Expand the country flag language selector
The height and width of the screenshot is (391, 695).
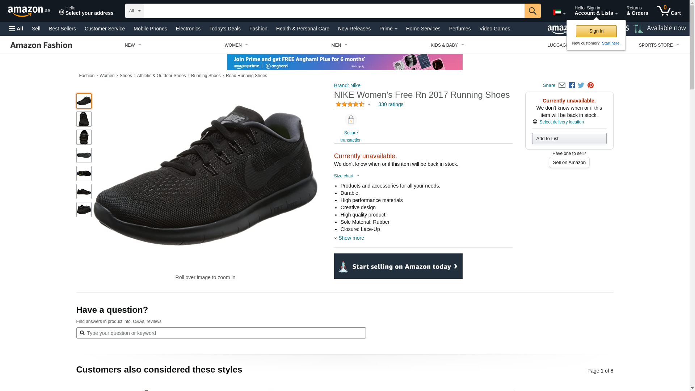pos(559,13)
